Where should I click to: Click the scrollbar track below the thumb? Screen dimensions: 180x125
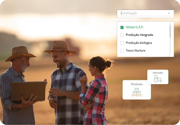[x=170, y=47]
